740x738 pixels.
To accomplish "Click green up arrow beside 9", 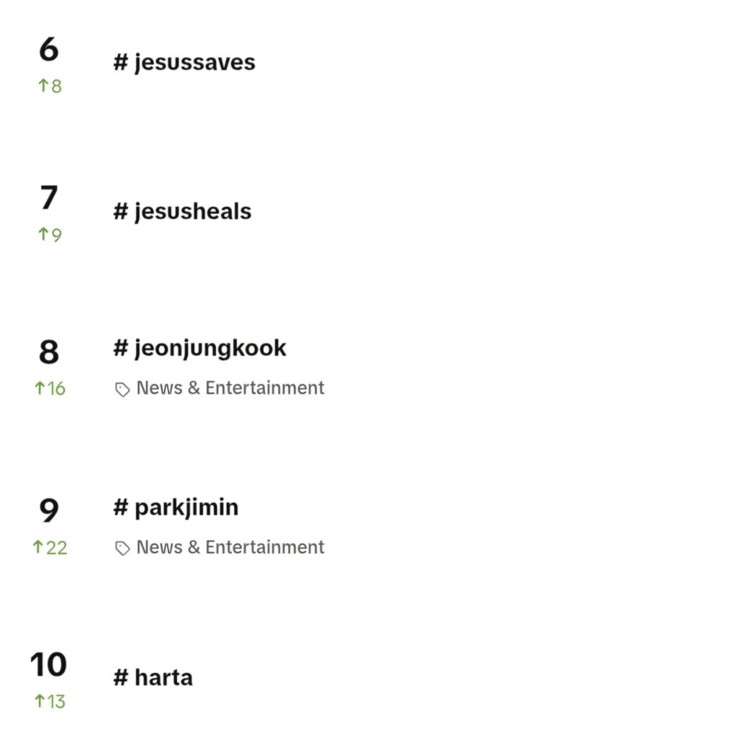I will (43, 234).
